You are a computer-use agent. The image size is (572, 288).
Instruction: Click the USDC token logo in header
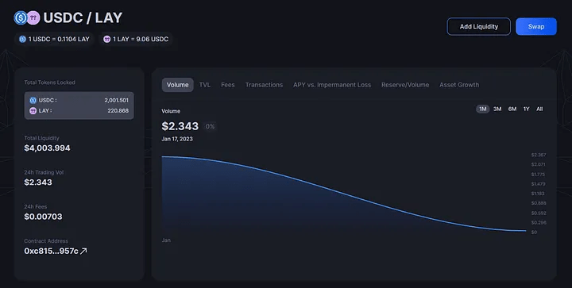click(21, 17)
